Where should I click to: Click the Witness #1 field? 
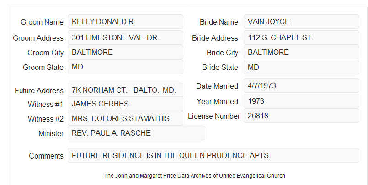point(125,104)
